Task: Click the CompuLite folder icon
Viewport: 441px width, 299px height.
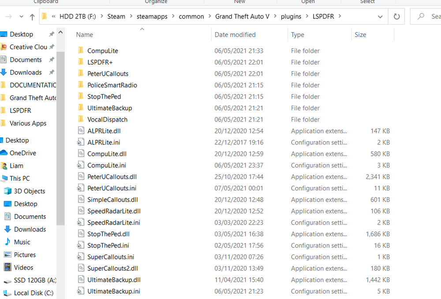Action: tap(81, 51)
